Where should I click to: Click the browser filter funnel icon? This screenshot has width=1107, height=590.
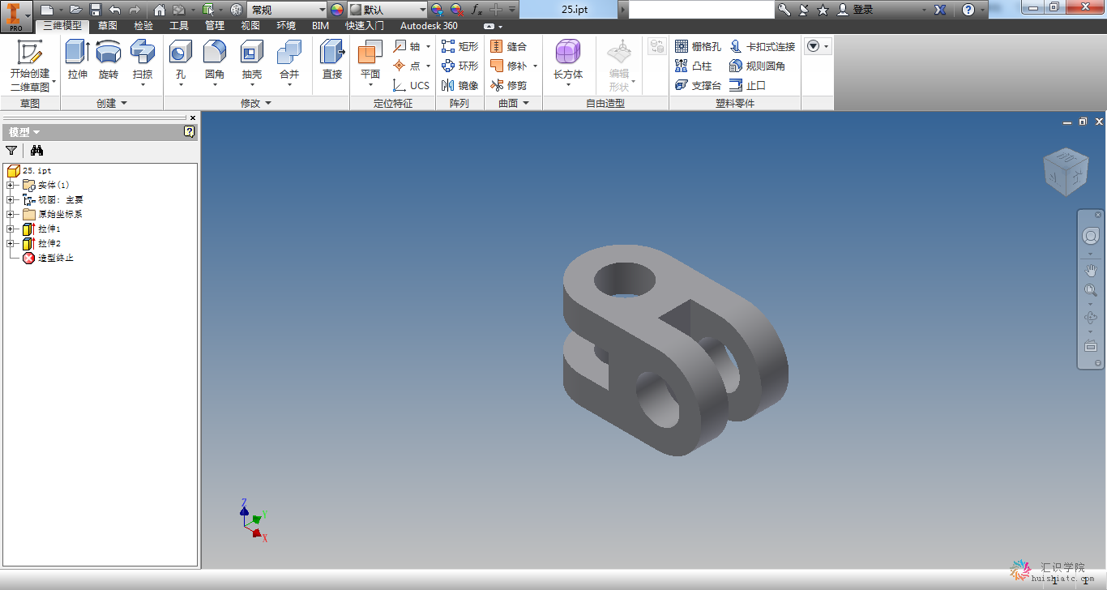click(11, 150)
